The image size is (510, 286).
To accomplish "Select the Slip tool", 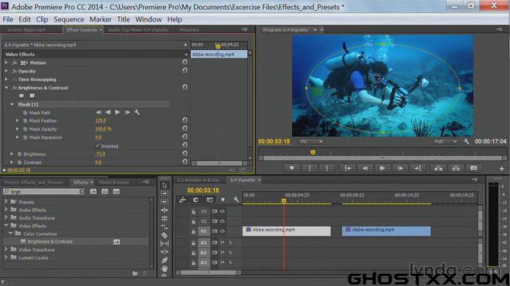I will click(x=165, y=243).
